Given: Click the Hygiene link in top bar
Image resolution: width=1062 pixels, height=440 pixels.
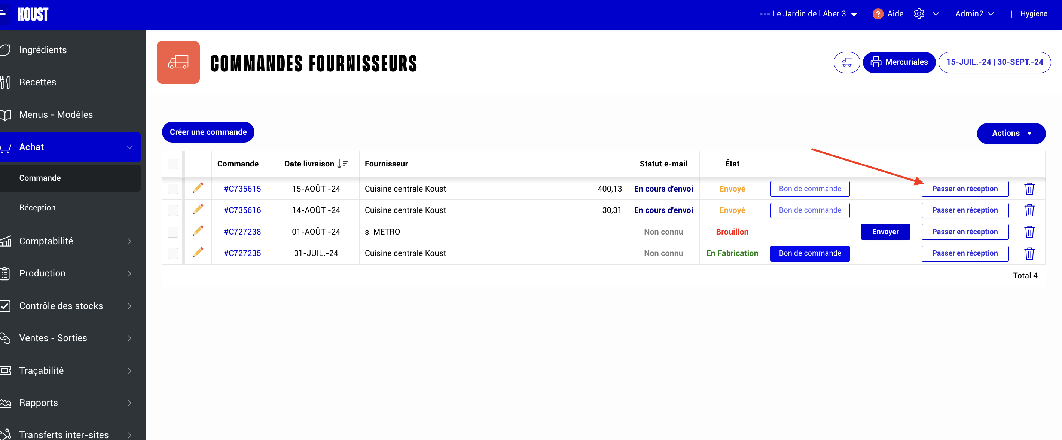Looking at the screenshot, I should (1034, 13).
